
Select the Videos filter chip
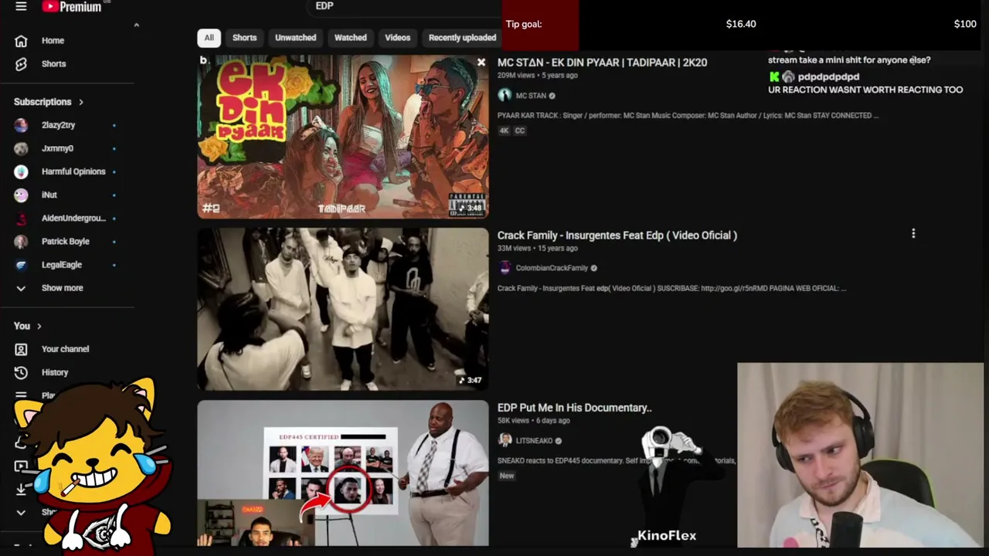click(x=398, y=38)
